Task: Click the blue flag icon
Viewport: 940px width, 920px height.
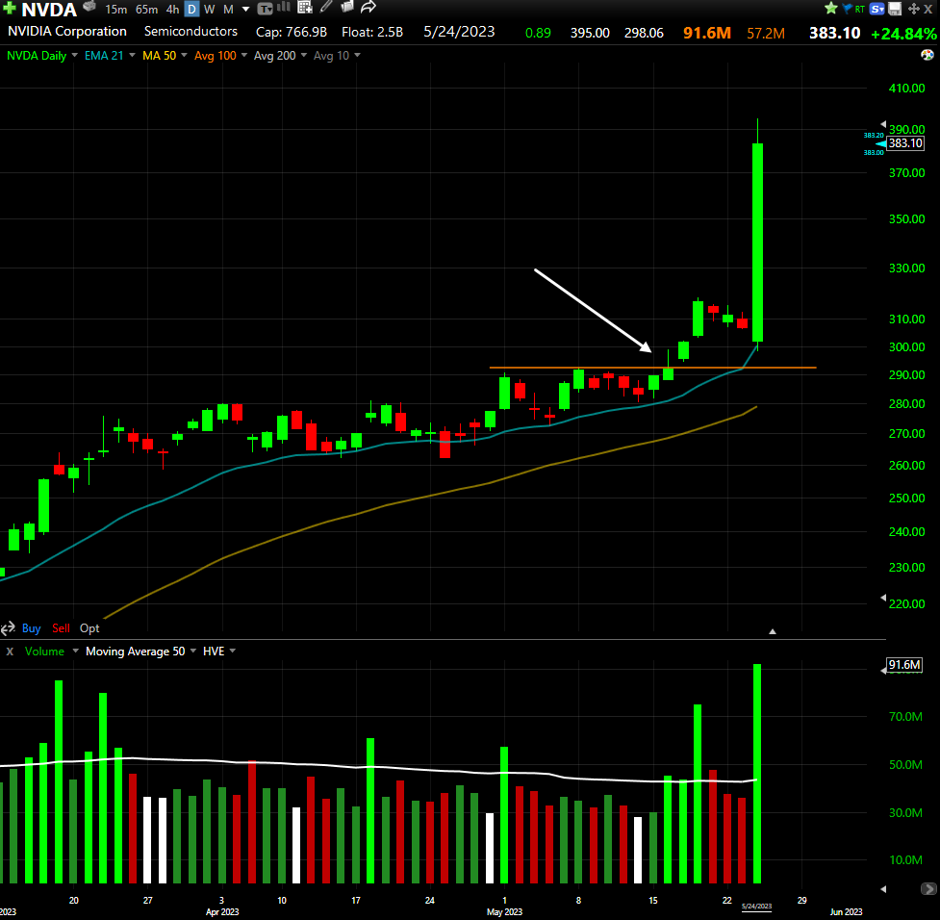Action: point(847,9)
